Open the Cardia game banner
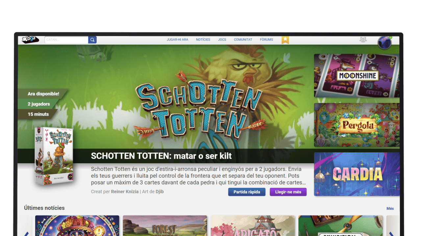 (x=357, y=174)
